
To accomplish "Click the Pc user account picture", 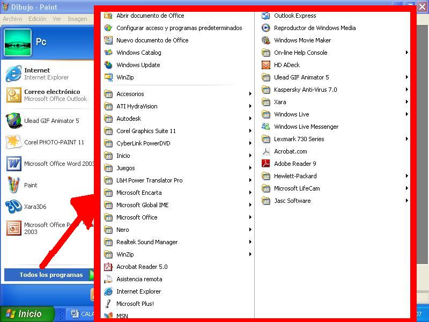I will click(18, 42).
